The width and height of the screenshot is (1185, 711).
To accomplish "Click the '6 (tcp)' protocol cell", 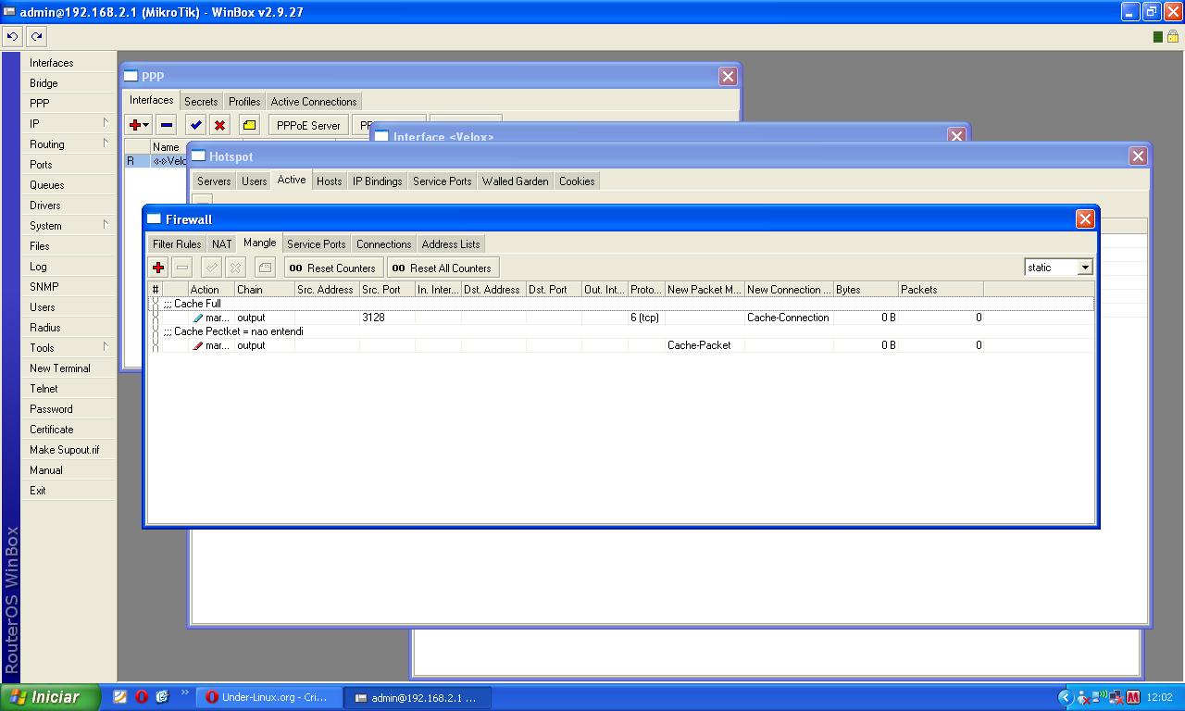I will coord(646,318).
